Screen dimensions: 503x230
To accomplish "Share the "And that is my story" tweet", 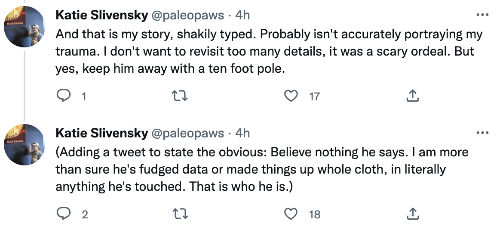I will click(412, 96).
